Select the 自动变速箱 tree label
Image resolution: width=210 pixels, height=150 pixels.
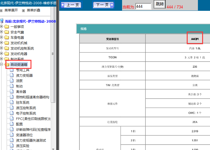coord(19,65)
